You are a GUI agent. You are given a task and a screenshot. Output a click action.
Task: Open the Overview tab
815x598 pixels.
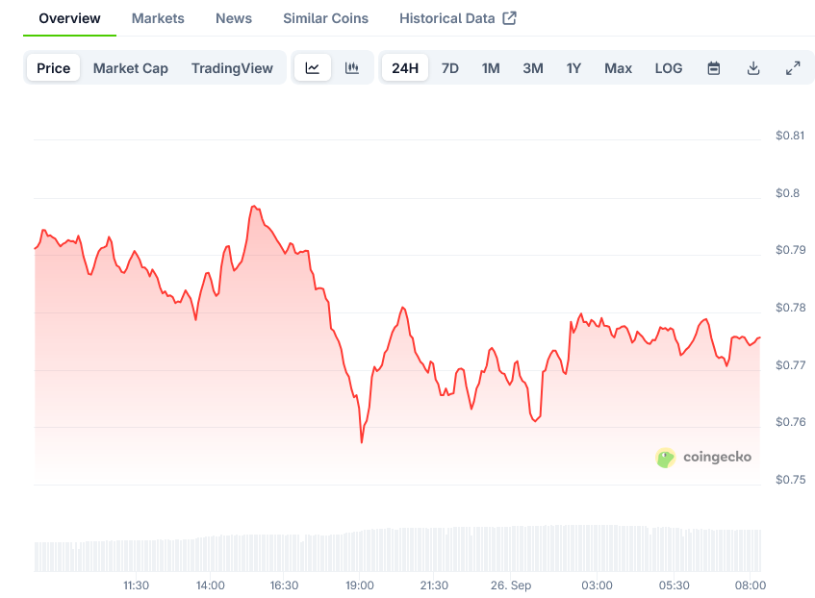click(x=69, y=18)
